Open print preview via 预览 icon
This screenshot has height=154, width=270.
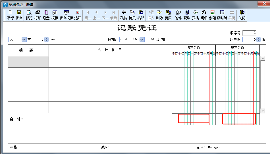(x=29, y=15)
